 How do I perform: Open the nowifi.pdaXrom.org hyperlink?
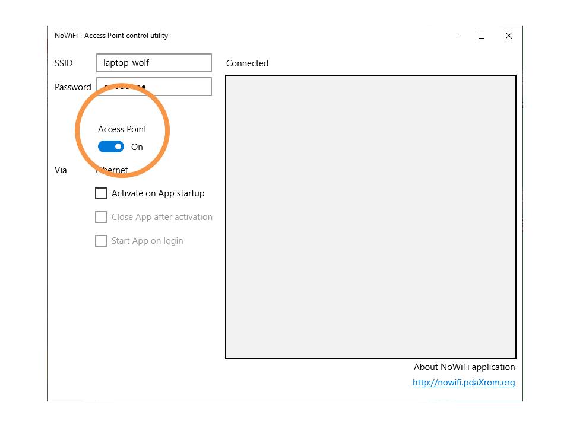tap(464, 383)
